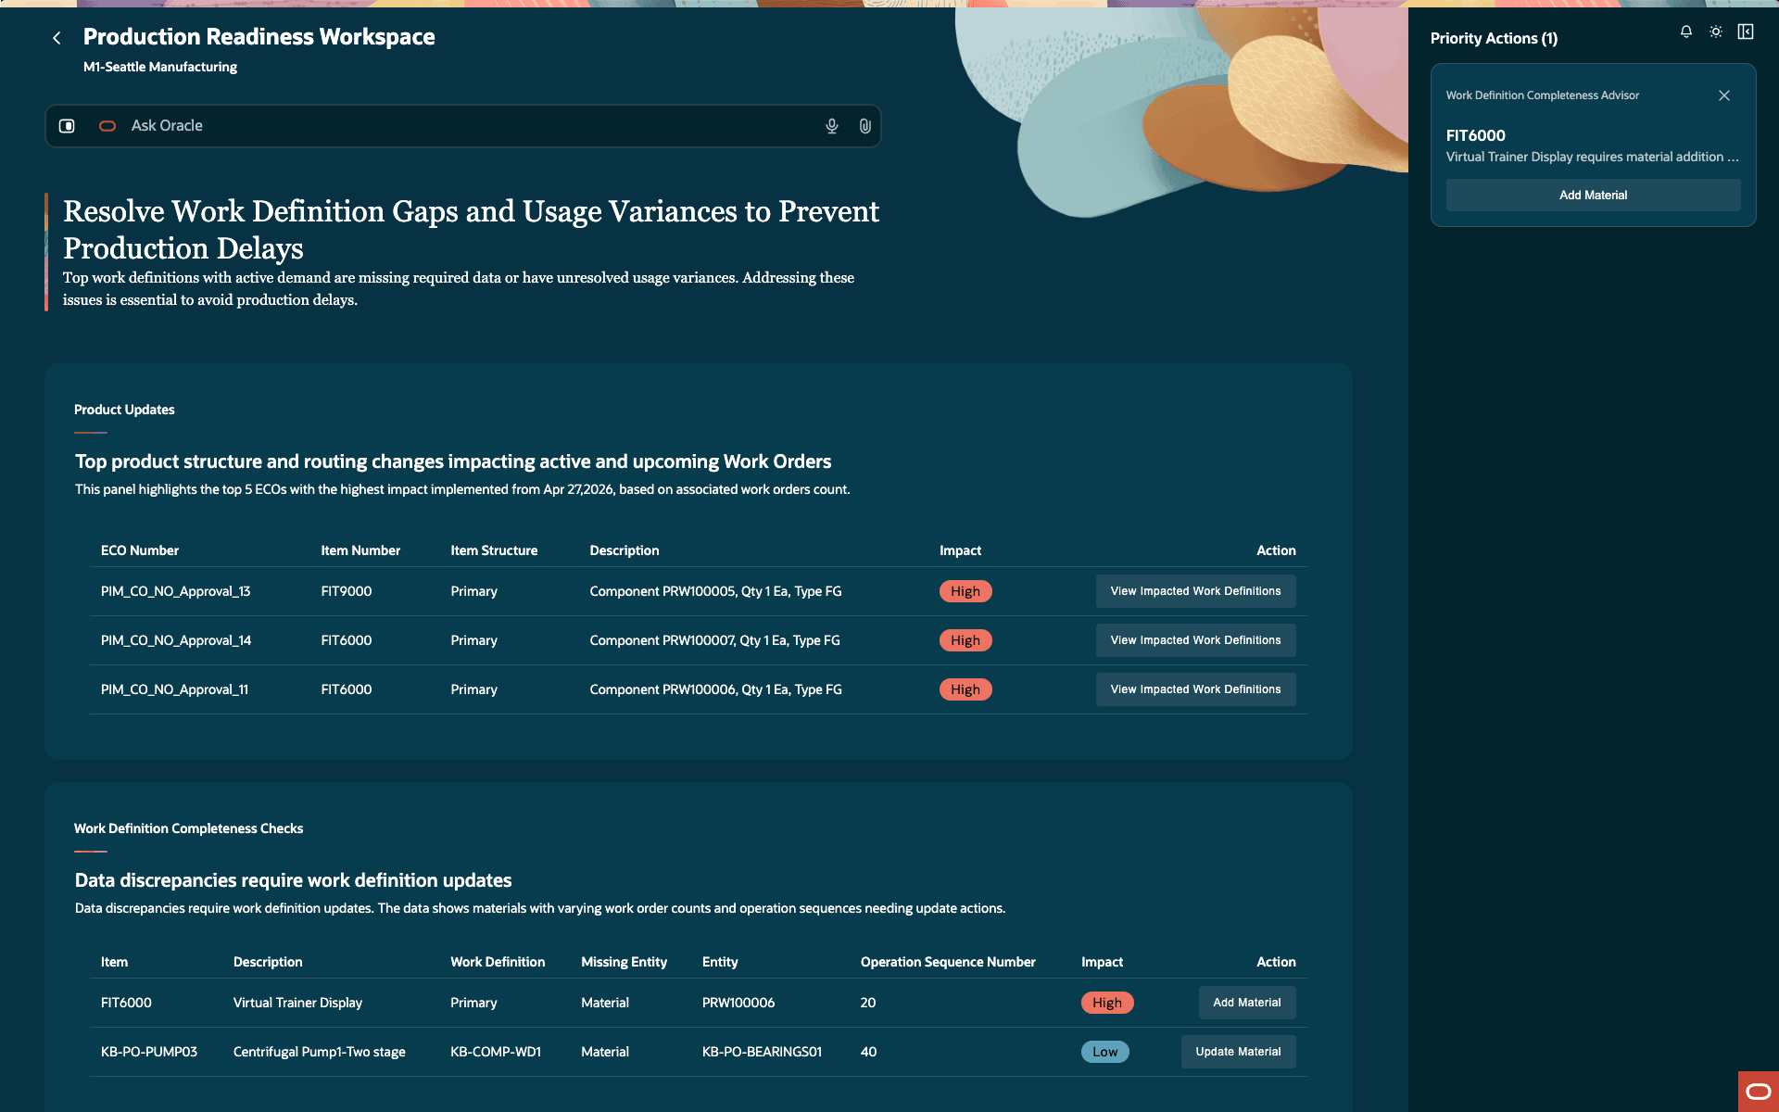The height and width of the screenshot is (1112, 1779).
Task: Click the Operation Sequence Number column header
Action: pos(948,962)
